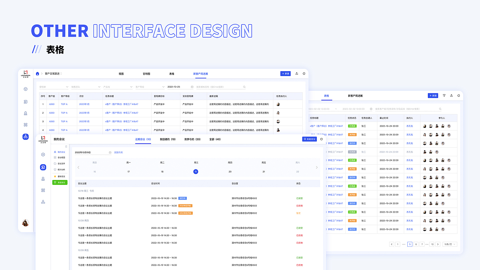Screen dimensions: 480x270
Task: Open cube icon in customer tracking sidebar
Action: pos(25,89)
